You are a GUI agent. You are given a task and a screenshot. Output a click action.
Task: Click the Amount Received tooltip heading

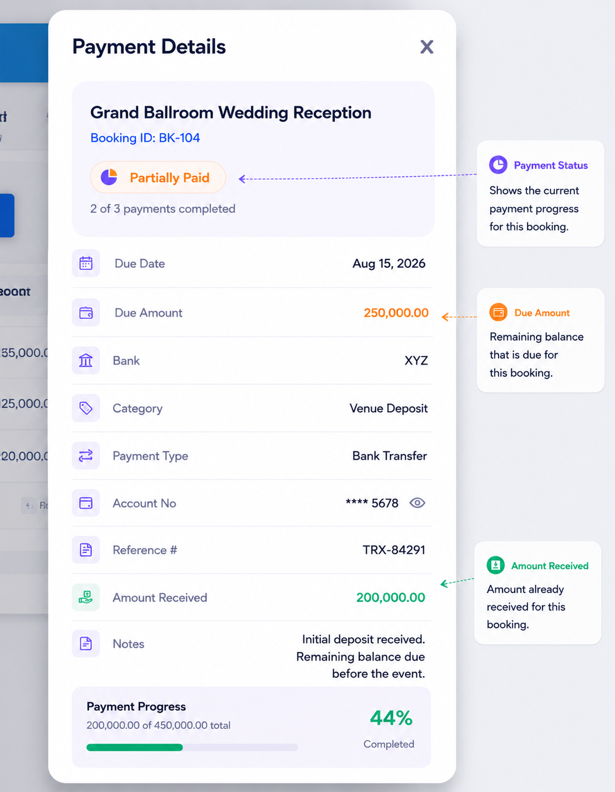tap(550, 566)
